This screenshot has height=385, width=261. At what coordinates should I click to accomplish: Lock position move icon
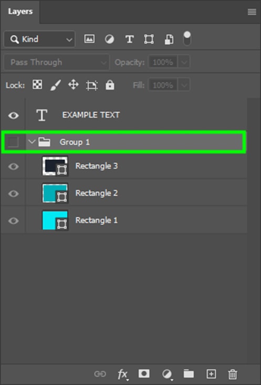pos(74,85)
